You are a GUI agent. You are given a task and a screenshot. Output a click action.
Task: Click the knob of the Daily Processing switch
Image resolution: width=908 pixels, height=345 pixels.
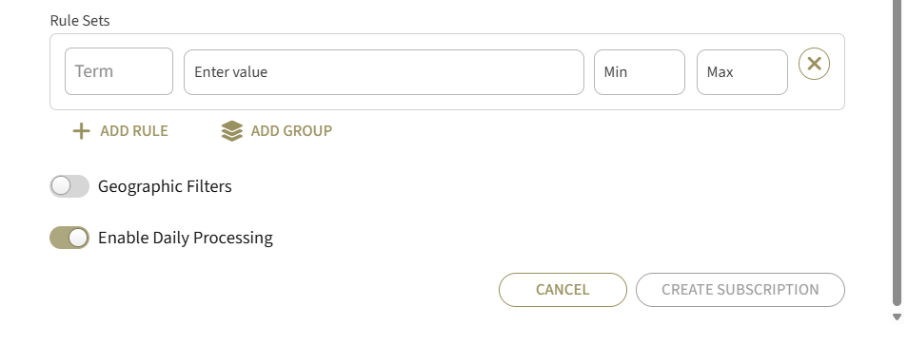(x=78, y=238)
